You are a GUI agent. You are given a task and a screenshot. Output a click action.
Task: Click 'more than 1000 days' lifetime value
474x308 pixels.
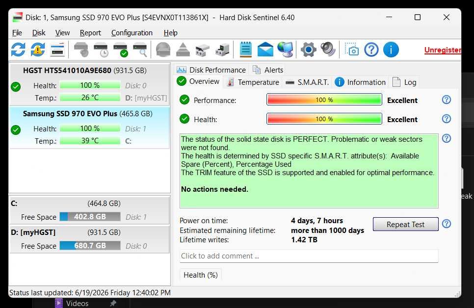(x=327, y=231)
